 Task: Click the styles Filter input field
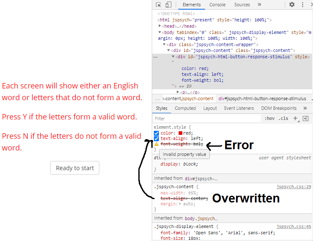205,119
